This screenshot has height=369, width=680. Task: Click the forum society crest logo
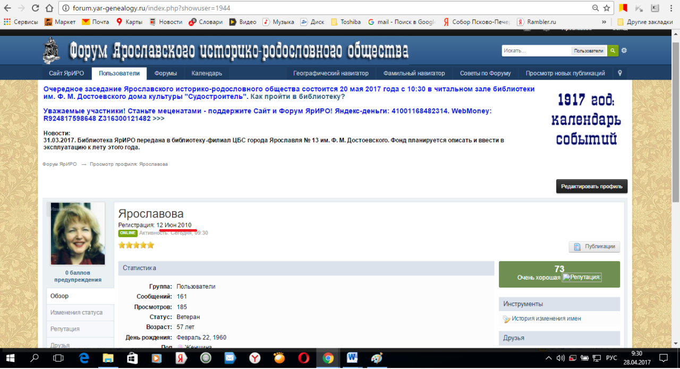pyautogui.click(x=52, y=51)
